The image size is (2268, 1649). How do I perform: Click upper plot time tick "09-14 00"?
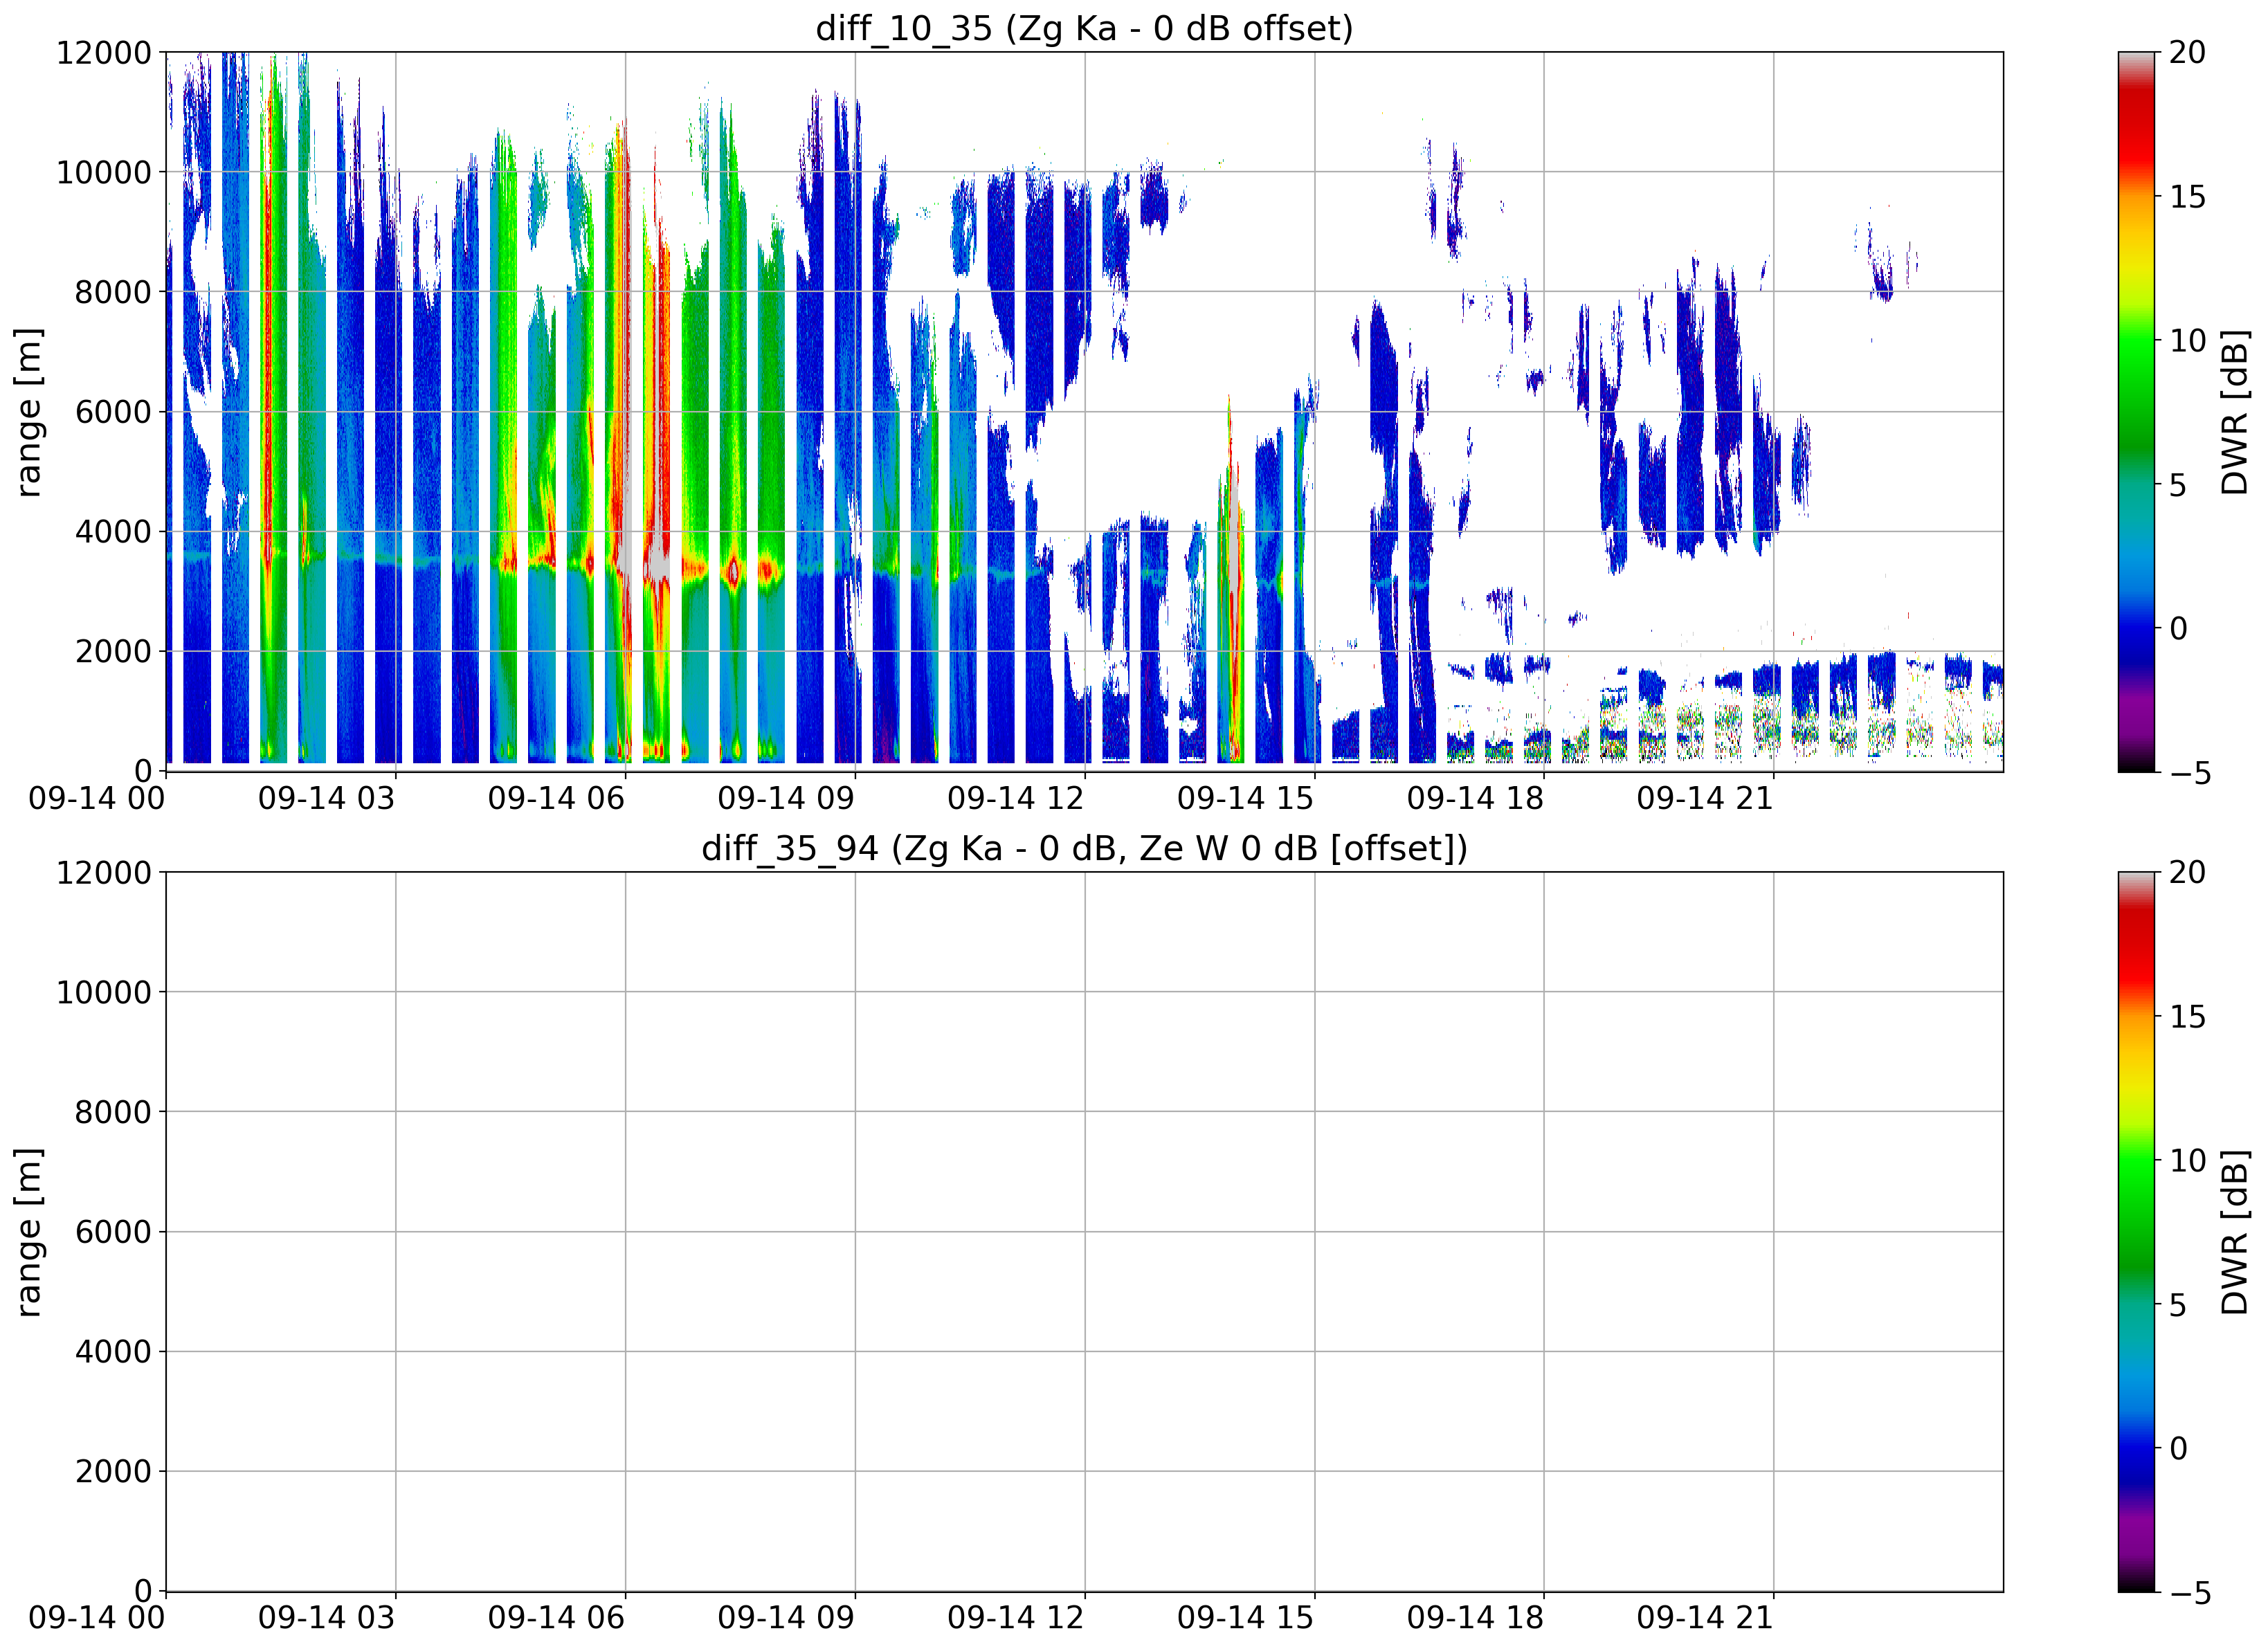click(x=97, y=799)
